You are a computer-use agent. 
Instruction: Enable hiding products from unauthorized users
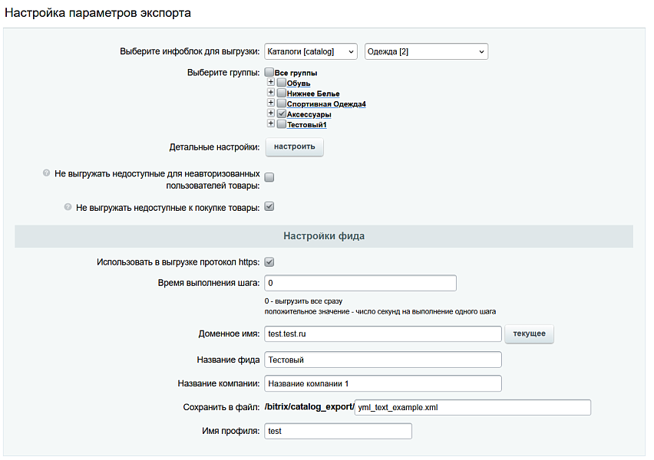point(269,178)
